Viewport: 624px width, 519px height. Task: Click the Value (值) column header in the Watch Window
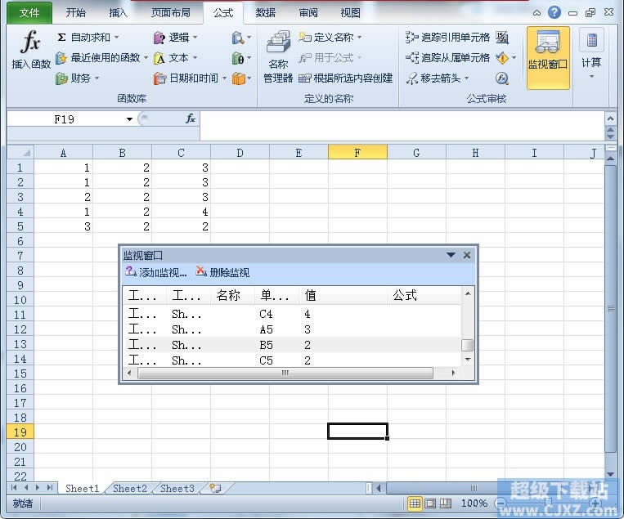coord(343,295)
